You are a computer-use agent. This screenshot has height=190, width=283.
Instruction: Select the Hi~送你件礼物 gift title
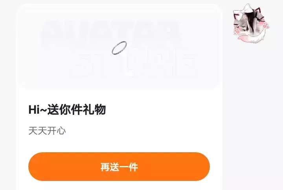[x=67, y=109]
